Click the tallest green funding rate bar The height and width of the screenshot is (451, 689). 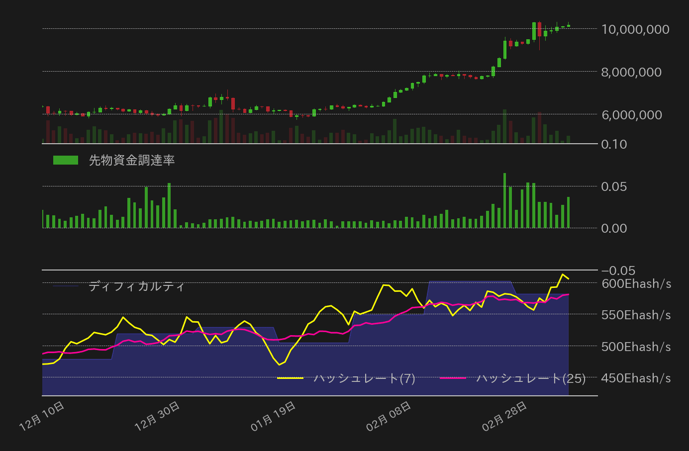(x=504, y=199)
